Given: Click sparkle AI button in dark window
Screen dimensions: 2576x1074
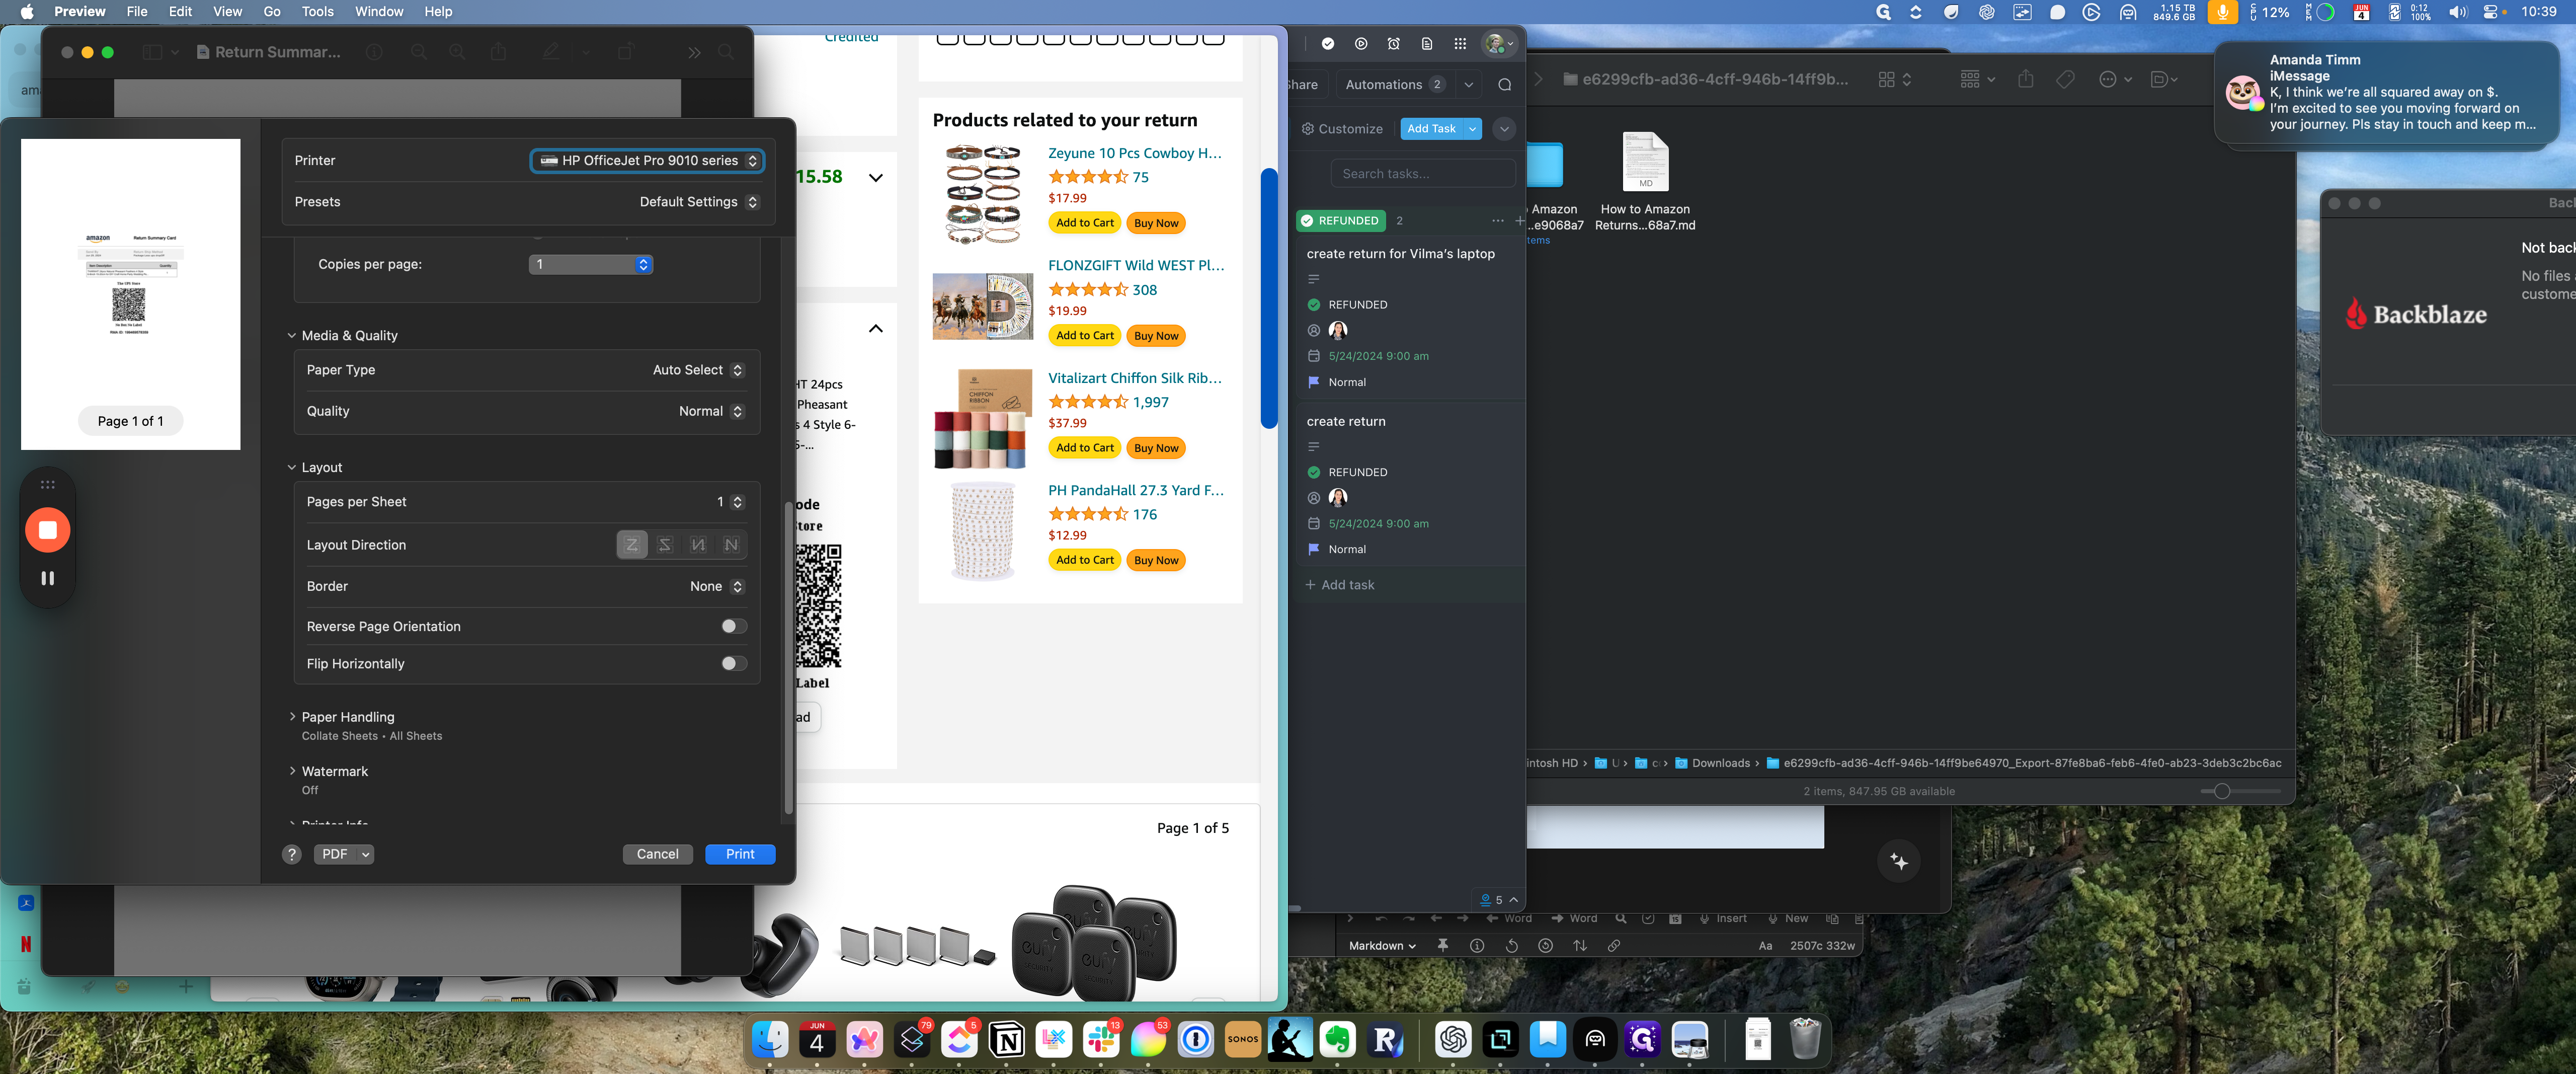Looking at the screenshot, I should coord(1899,861).
